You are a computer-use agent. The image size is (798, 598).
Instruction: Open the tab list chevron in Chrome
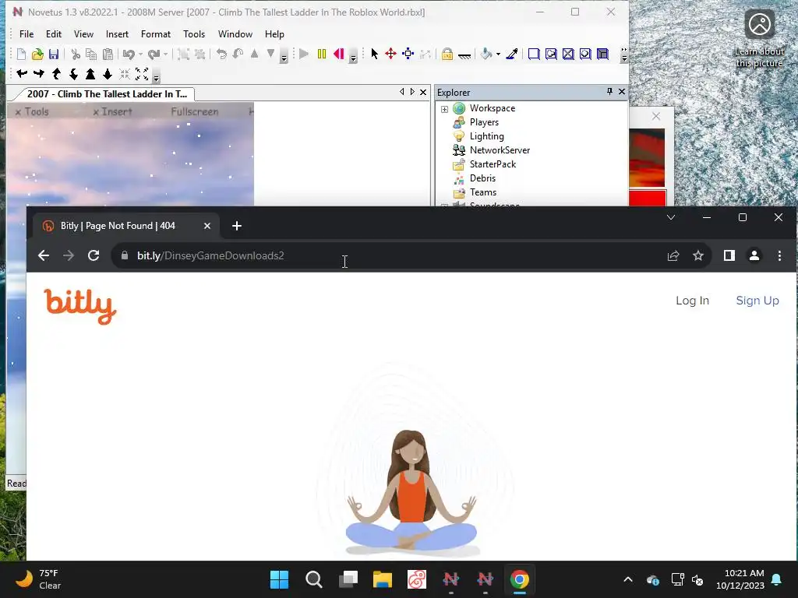pyautogui.click(x=671, y=217)
